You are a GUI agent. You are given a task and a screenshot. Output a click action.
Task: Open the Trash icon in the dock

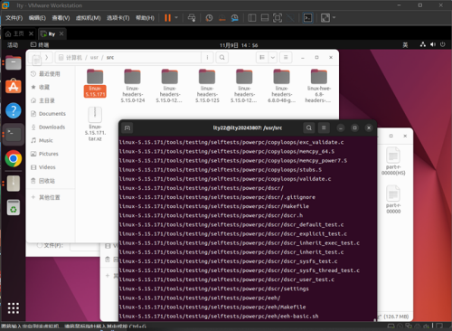click(x=14, y=207)
